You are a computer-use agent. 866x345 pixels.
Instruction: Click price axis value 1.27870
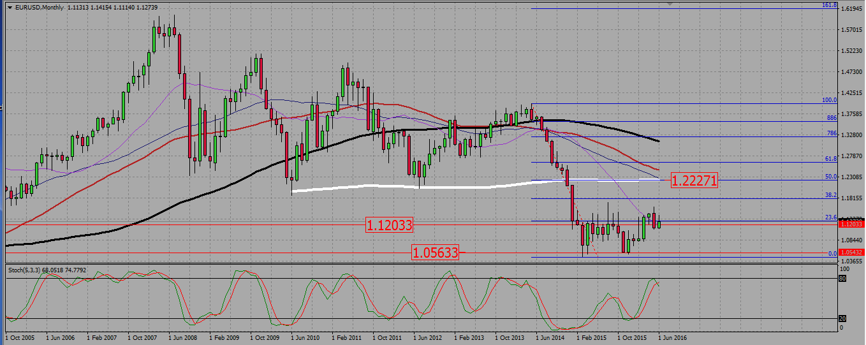853,156
